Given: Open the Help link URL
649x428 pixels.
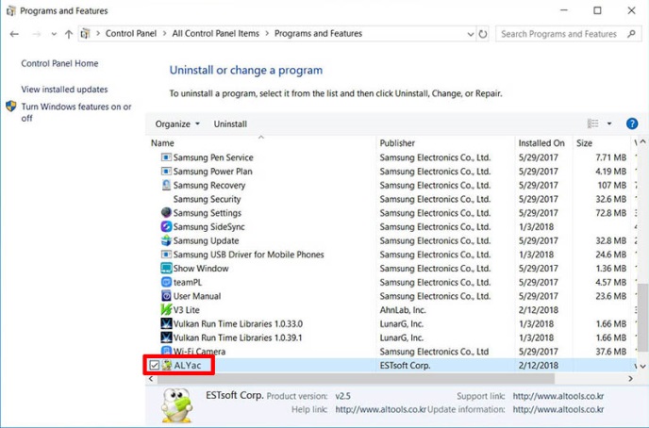Looking at the screenshot, I should pyautogui.click(x=380, y=409).
